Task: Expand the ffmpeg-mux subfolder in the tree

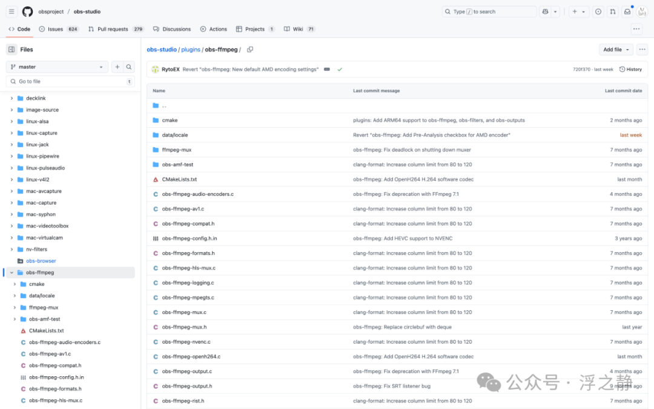Action: [x=15, y=307]
